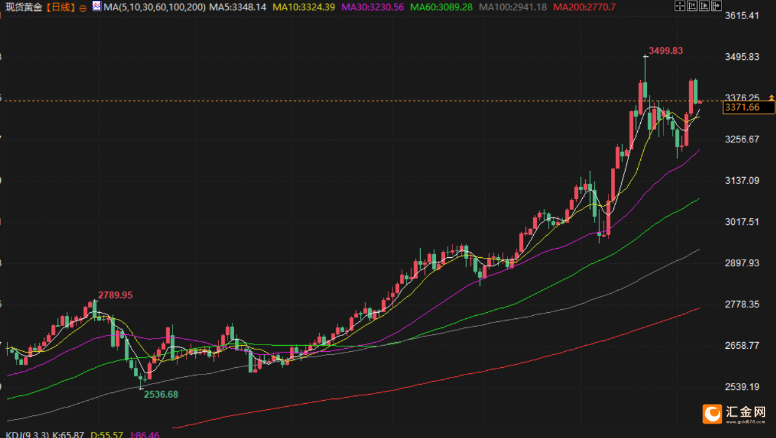Click the 2658.77 axis label
776x438 pixels.
pos(741,345)
